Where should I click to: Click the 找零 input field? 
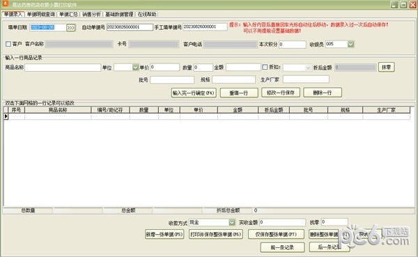click(334, 221)
